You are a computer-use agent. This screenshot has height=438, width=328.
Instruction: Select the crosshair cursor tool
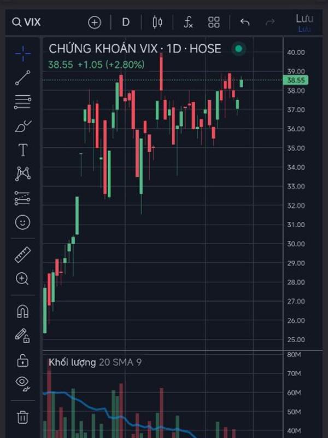coord(23,53)
